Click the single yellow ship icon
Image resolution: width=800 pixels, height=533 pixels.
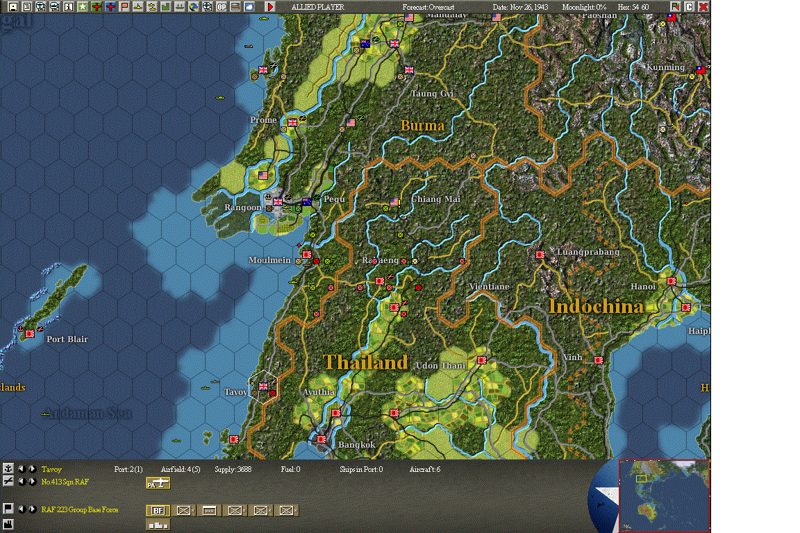137,7
